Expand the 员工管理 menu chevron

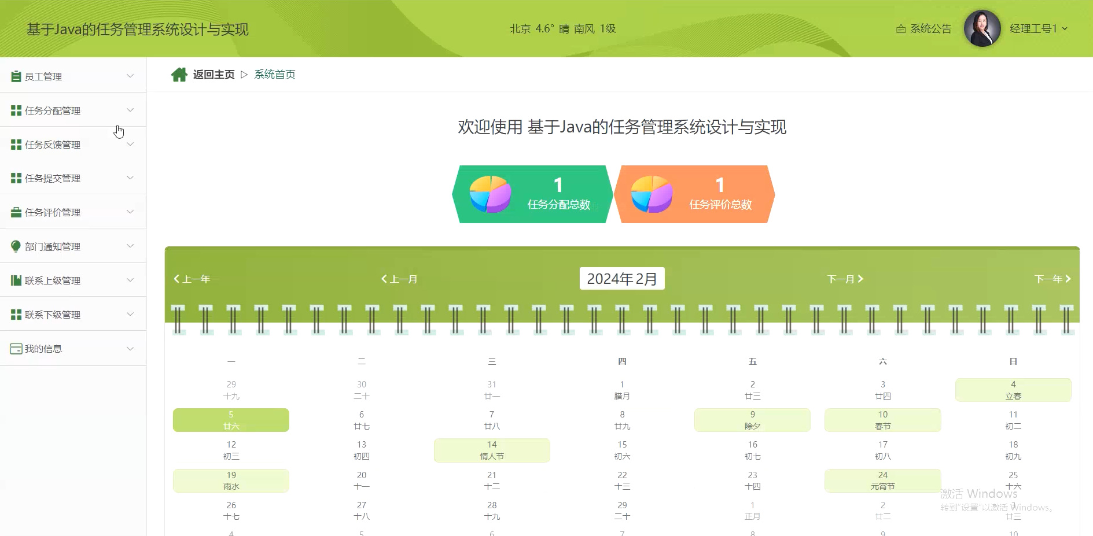130,76
